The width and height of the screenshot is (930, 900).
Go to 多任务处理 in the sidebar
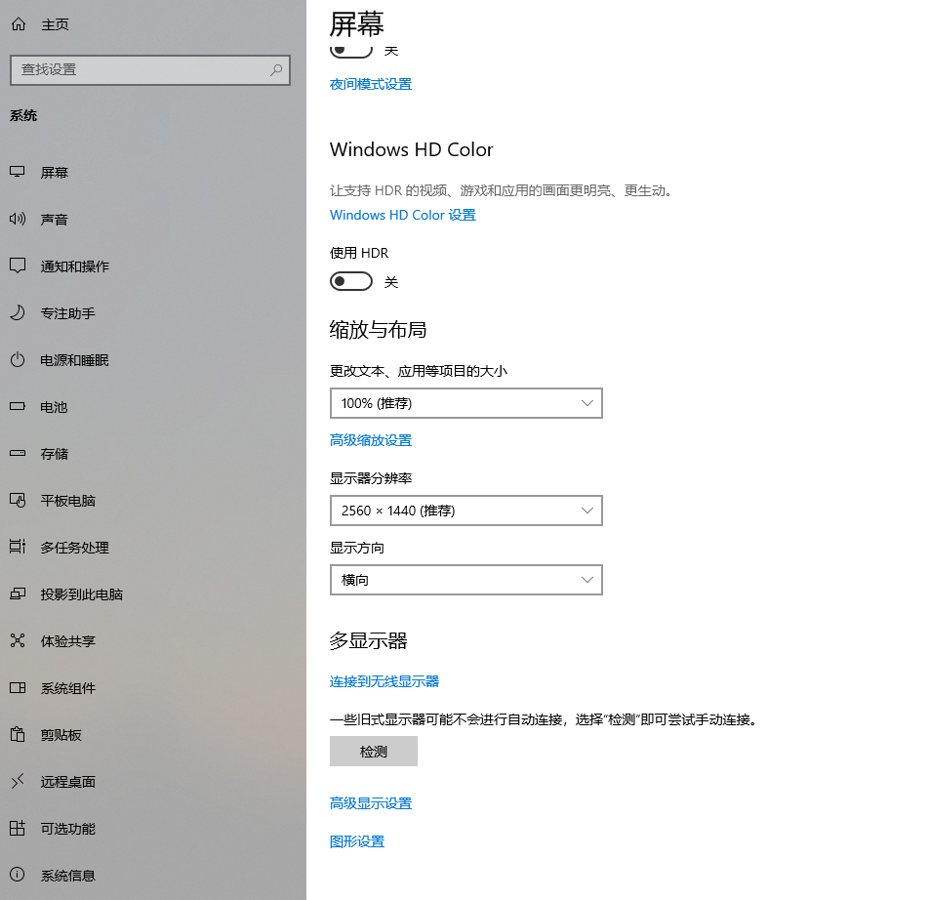(74, 548)
